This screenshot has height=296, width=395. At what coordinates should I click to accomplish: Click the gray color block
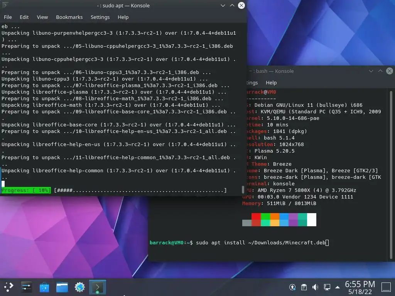[x=246, y=223]
